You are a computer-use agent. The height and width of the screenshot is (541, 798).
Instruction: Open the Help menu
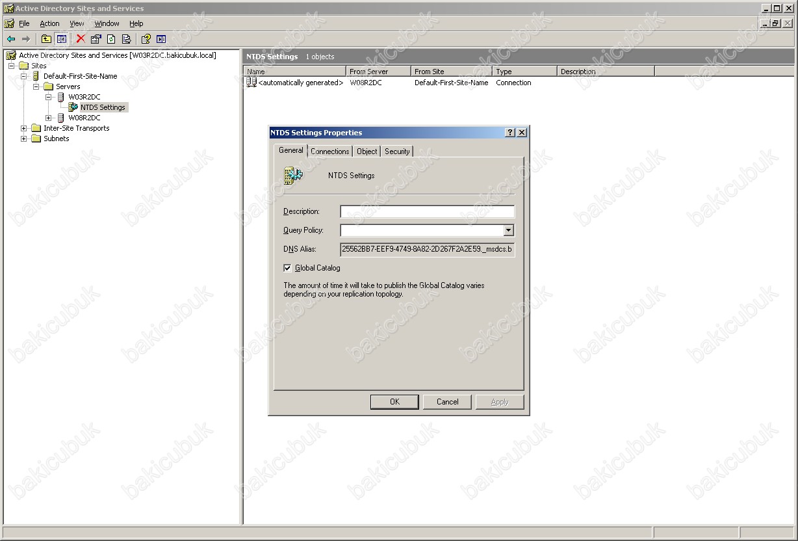[x=136, y=23]
